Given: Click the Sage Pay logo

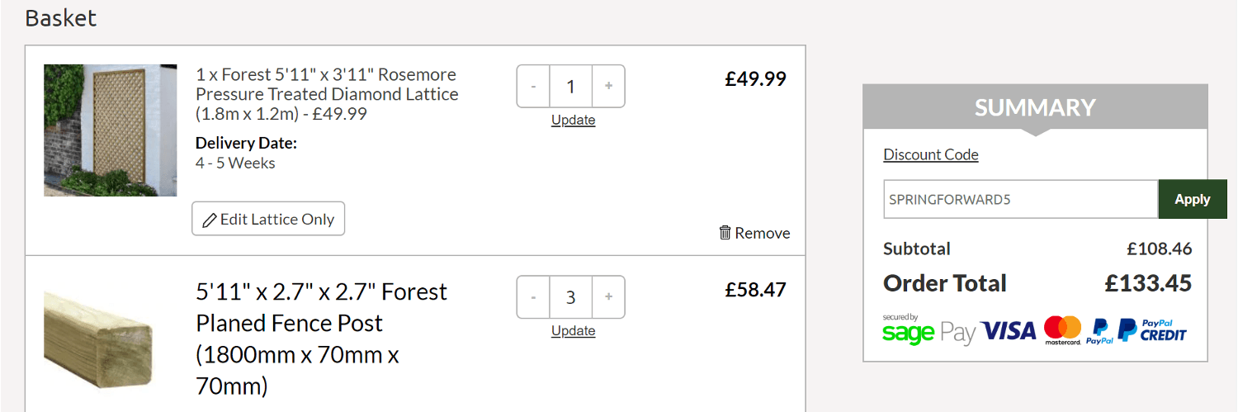Looking at the screenshot, I should coord(928,330).
